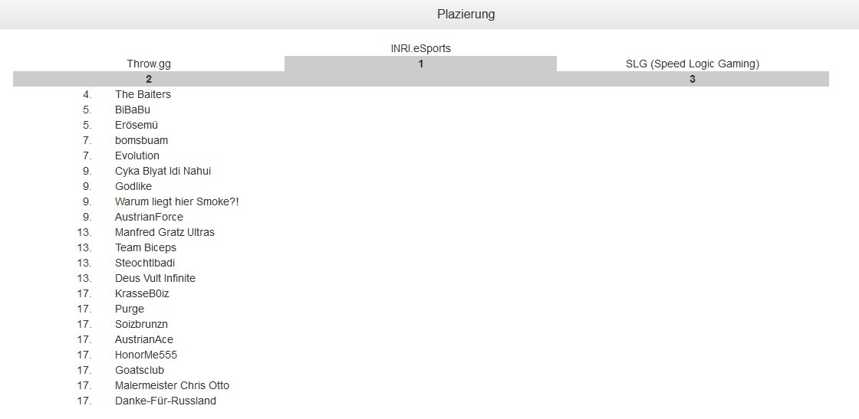Click the second place podium number
The height and width of the screenshot is (419, 859).
[x=149, y=79]
